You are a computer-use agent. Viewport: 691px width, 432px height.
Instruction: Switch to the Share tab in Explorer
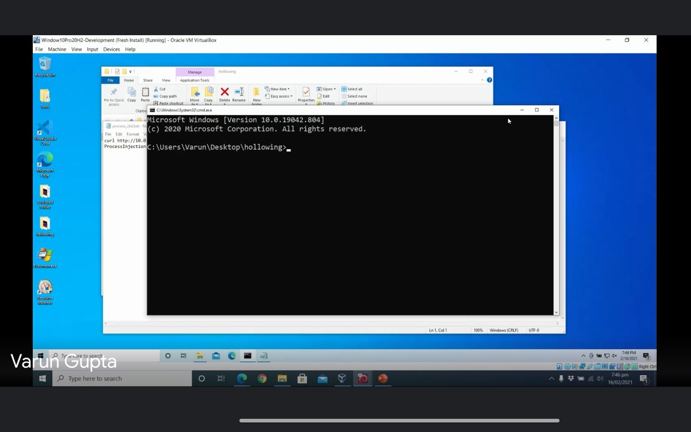[148, 80]
